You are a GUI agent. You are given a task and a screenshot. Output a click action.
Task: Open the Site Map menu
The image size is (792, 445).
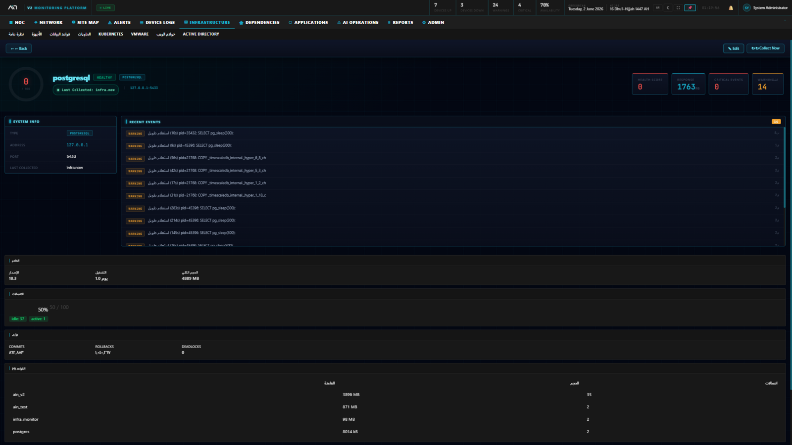pyautogui.click(x=85, y=22)
